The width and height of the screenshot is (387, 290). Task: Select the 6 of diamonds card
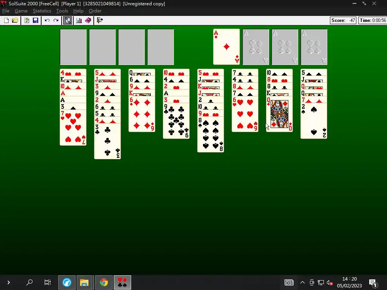tap(142, 114)
